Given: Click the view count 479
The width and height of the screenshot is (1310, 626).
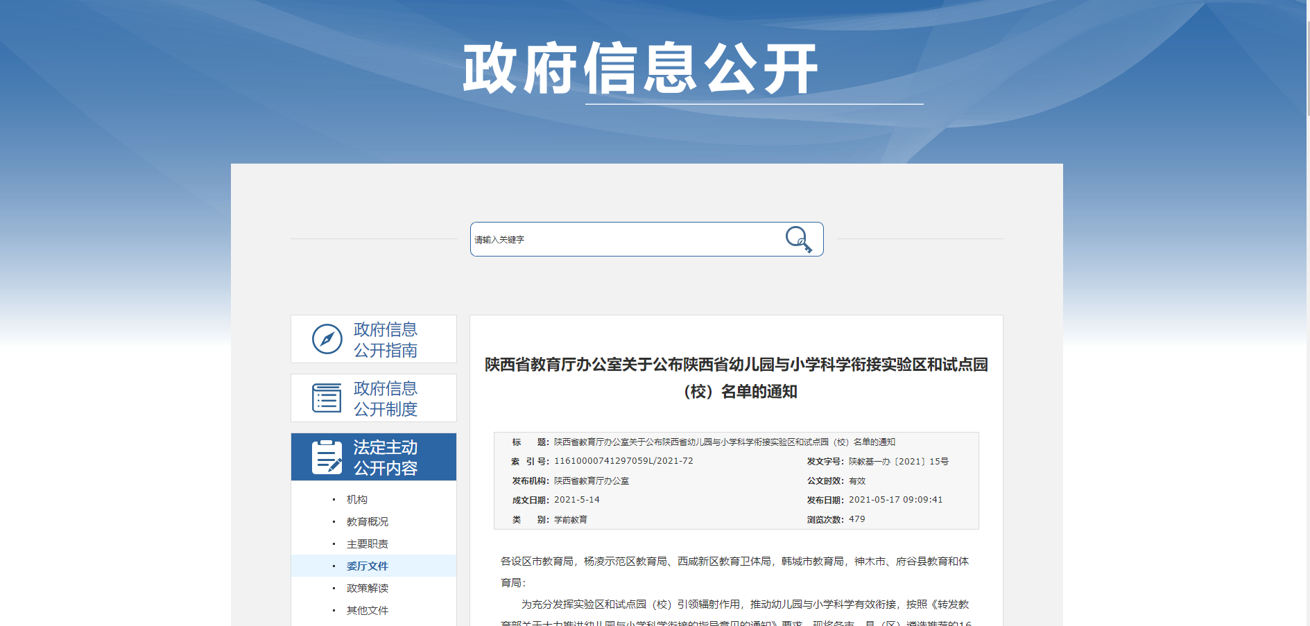Looking at the screenshot, I should 857,519.
